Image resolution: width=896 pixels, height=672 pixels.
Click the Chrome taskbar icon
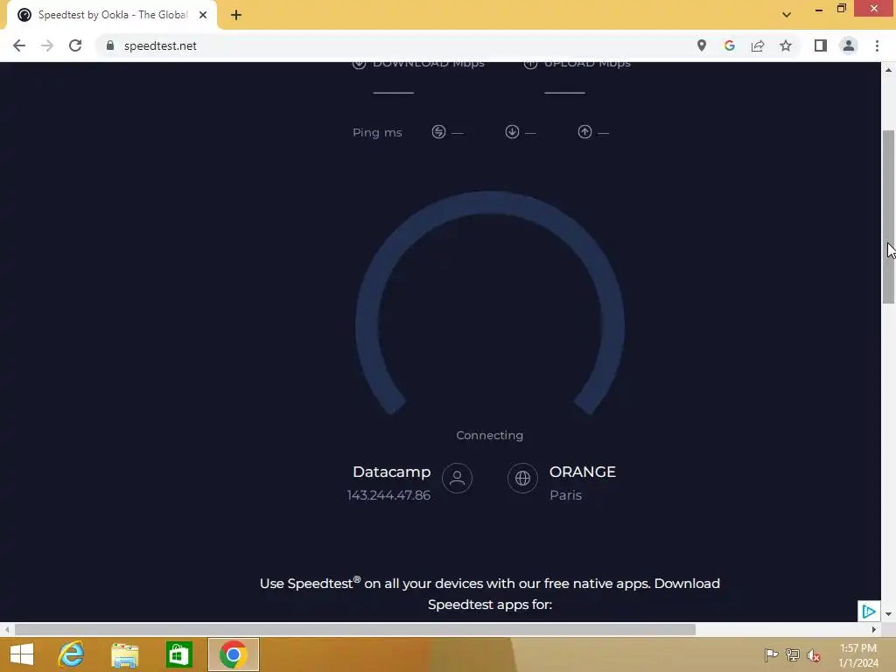[x=233, y=654]
